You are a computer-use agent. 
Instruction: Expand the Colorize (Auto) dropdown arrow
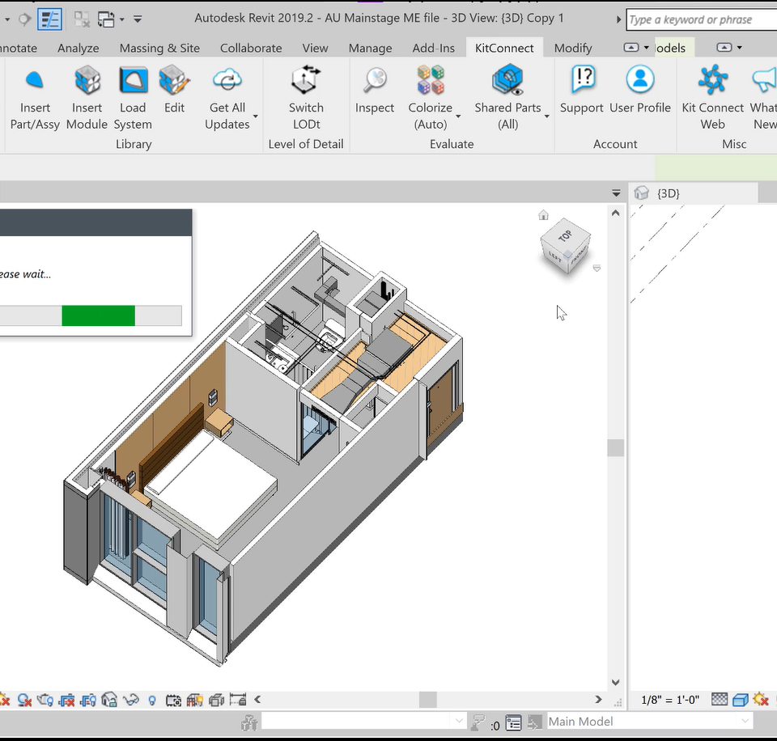pos(458,116)
